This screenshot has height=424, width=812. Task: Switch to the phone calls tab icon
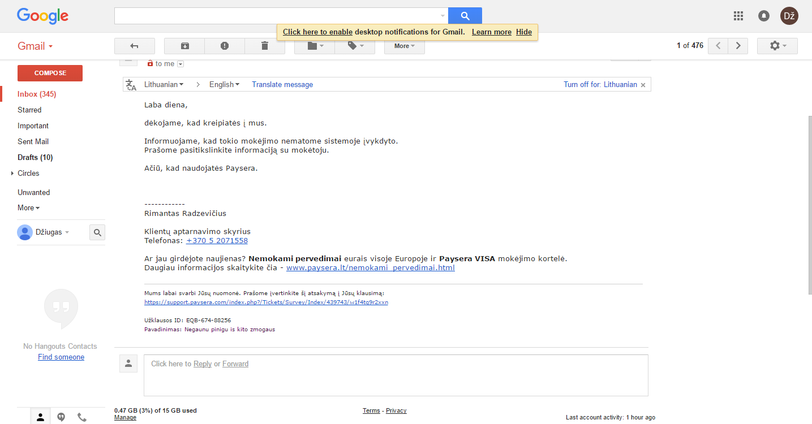tap(82, 417)
